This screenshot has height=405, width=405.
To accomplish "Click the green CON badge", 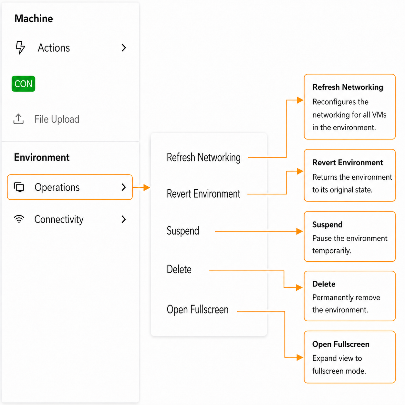I will pos(23,84).
